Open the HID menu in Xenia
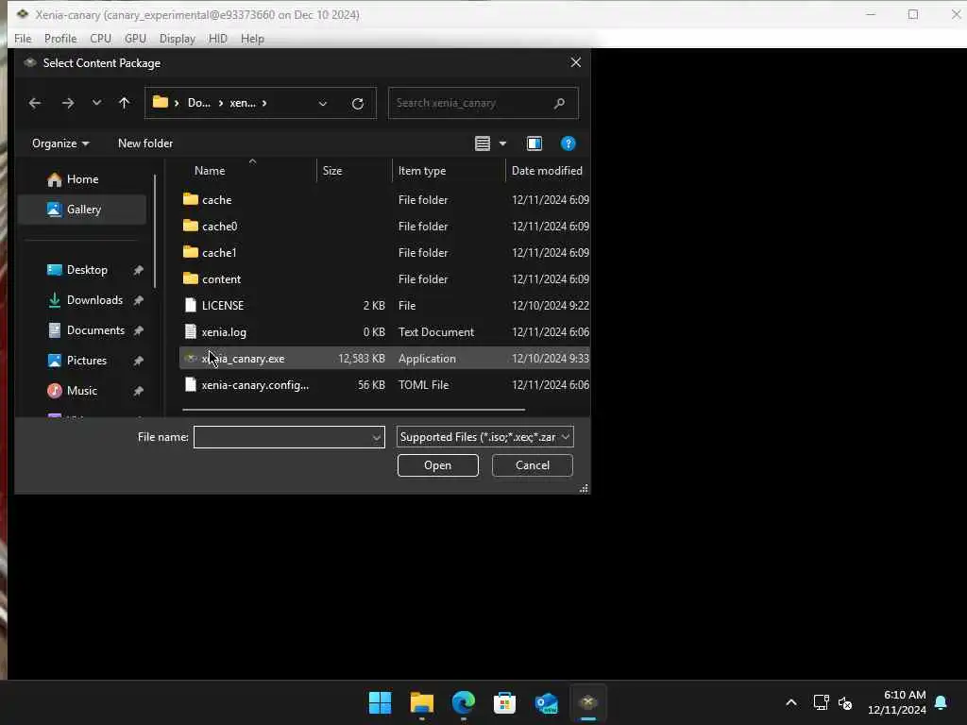The height and width of the screenshot is (725, 967). tap(218, 39)
